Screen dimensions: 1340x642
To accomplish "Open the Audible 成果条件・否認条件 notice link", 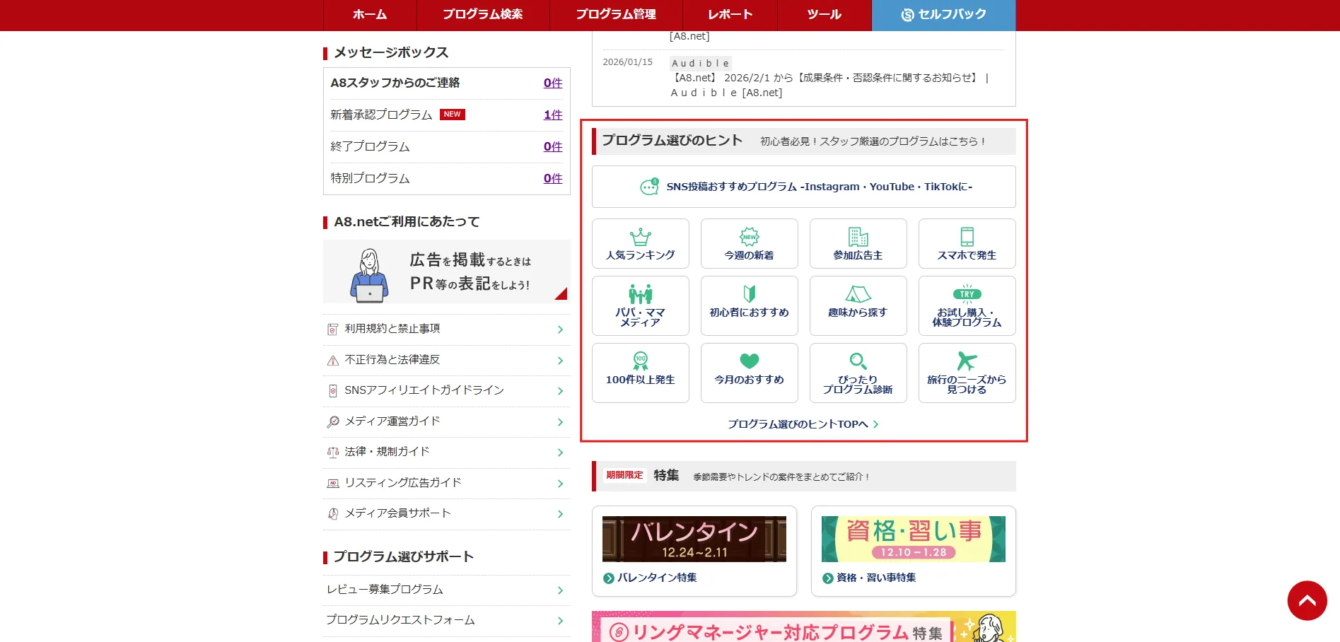I will tap(829, 85).
